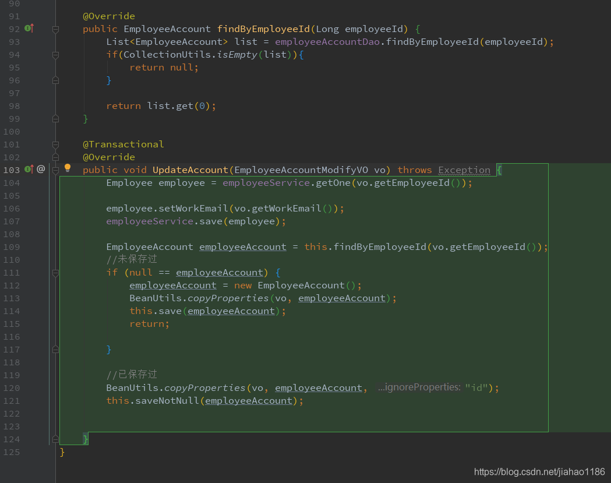This screenshot has height=483, width=611.
Task: Click the class closing brace on line 125
Action: click(62, 452)
